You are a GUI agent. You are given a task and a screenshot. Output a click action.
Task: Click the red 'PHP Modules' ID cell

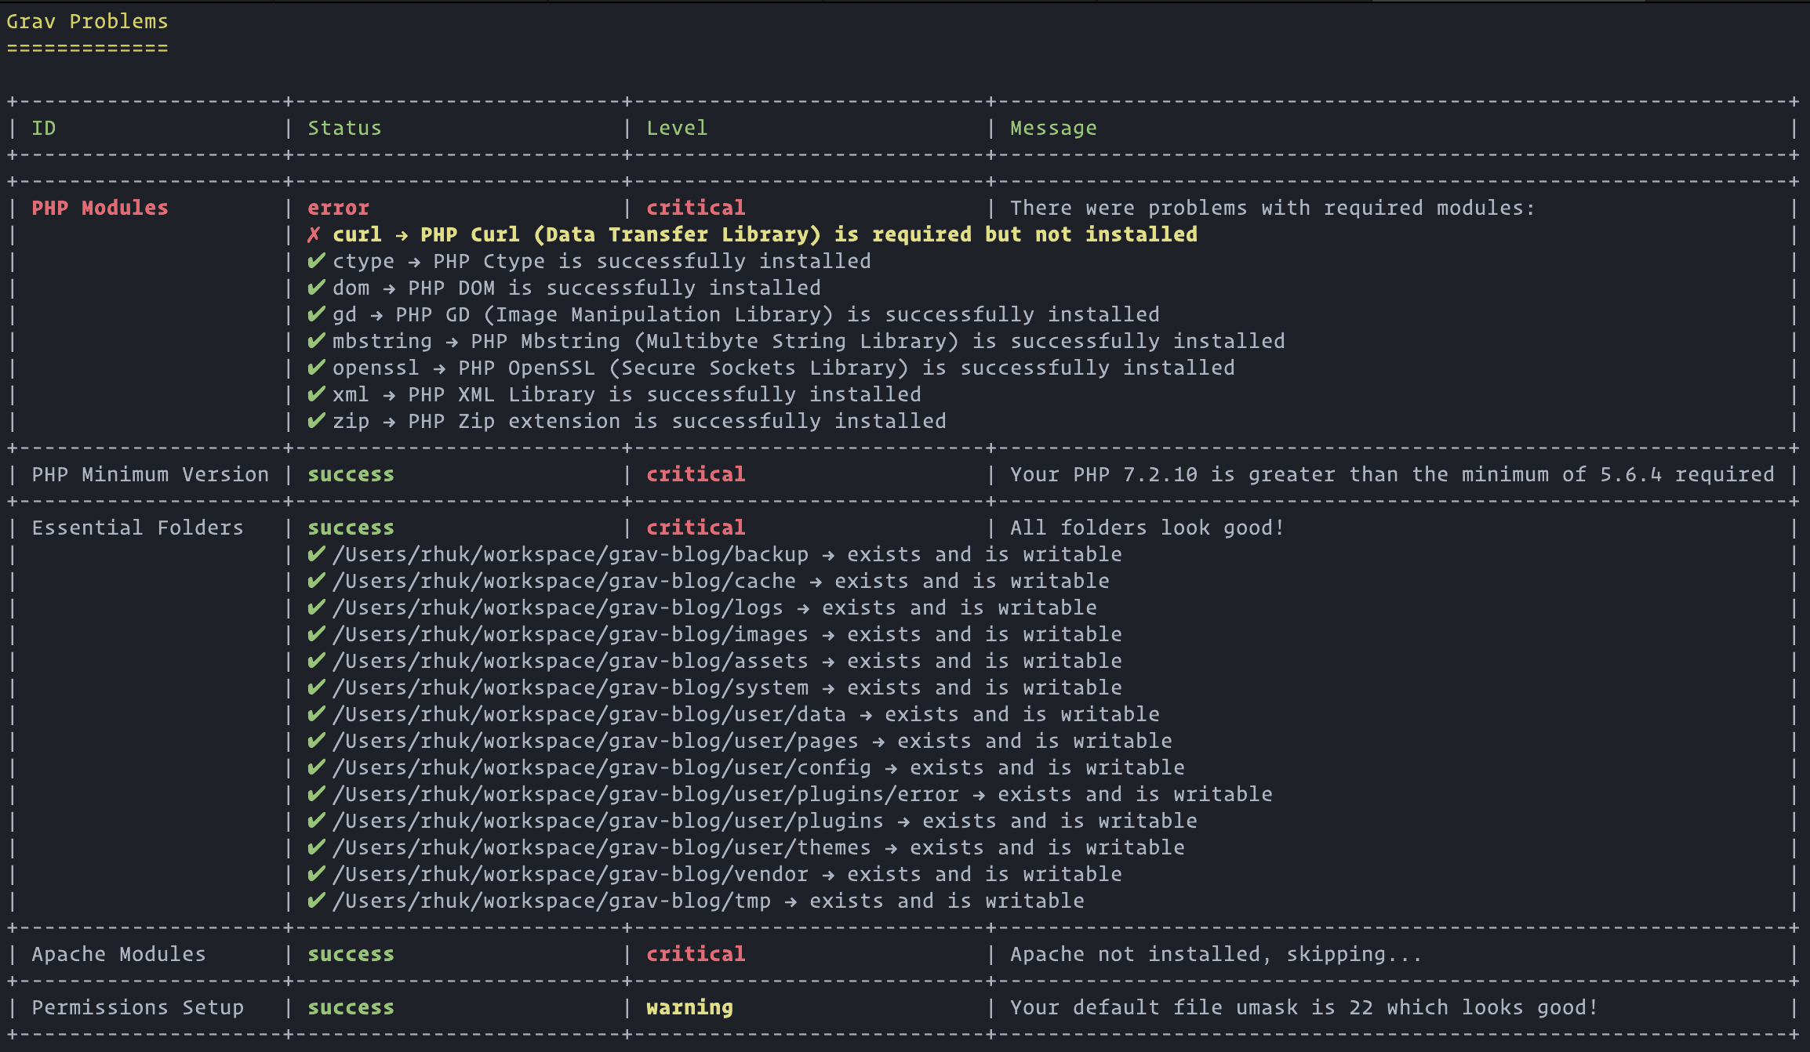pos(100,208)
